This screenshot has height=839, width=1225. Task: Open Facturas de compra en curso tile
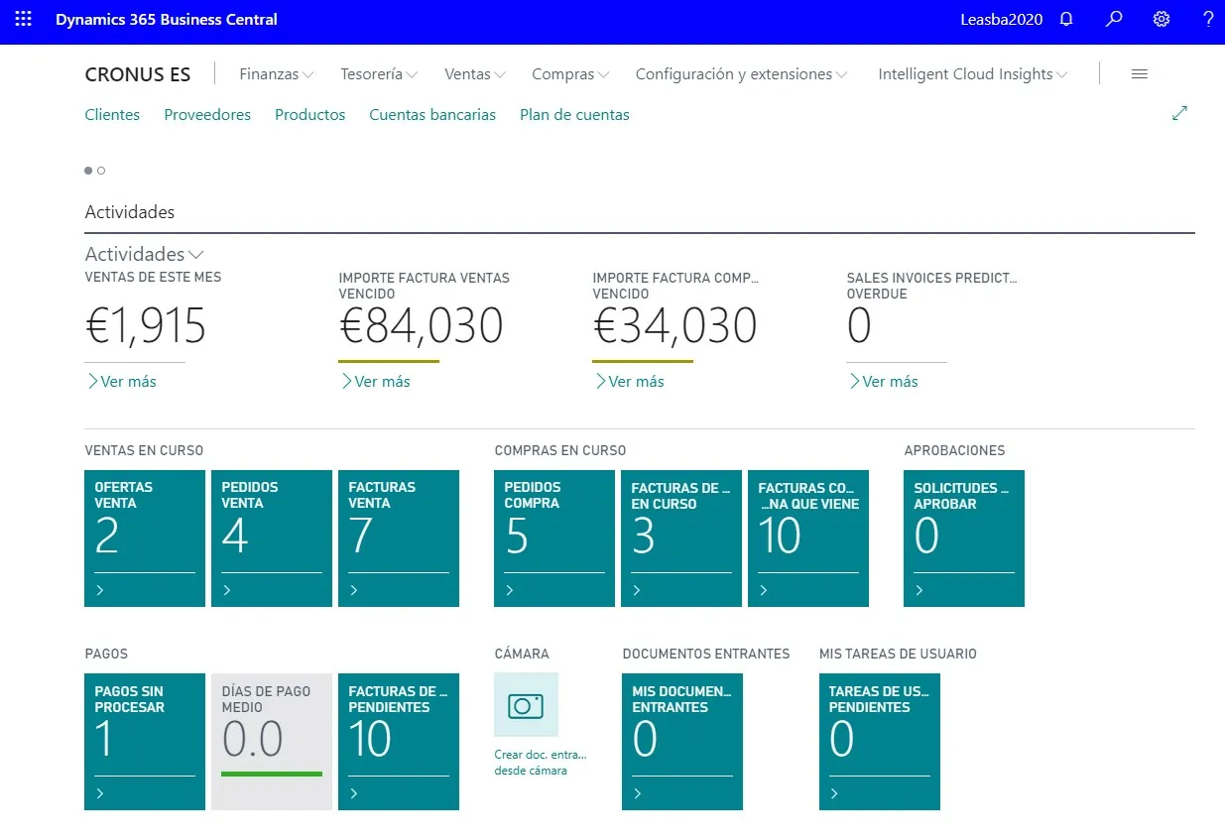(x=681, y=539)
